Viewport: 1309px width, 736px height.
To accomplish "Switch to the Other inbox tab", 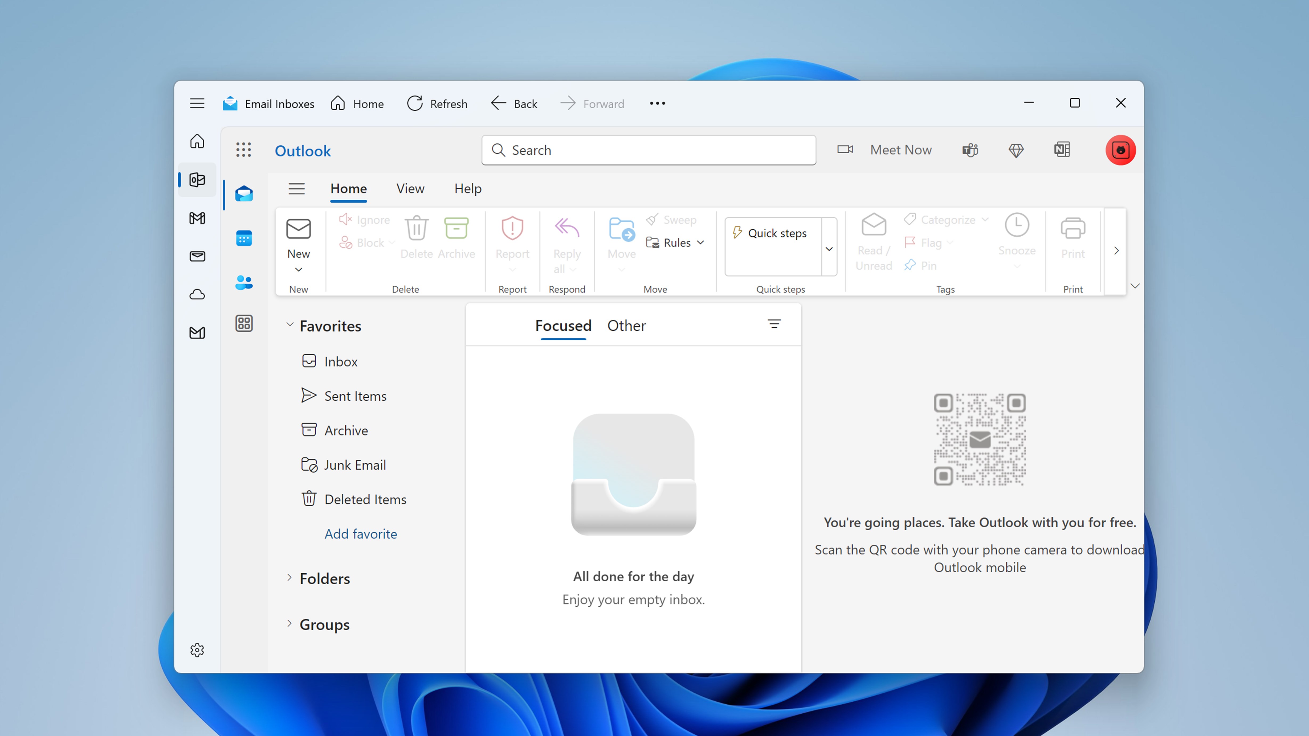I will click(626, 326).
